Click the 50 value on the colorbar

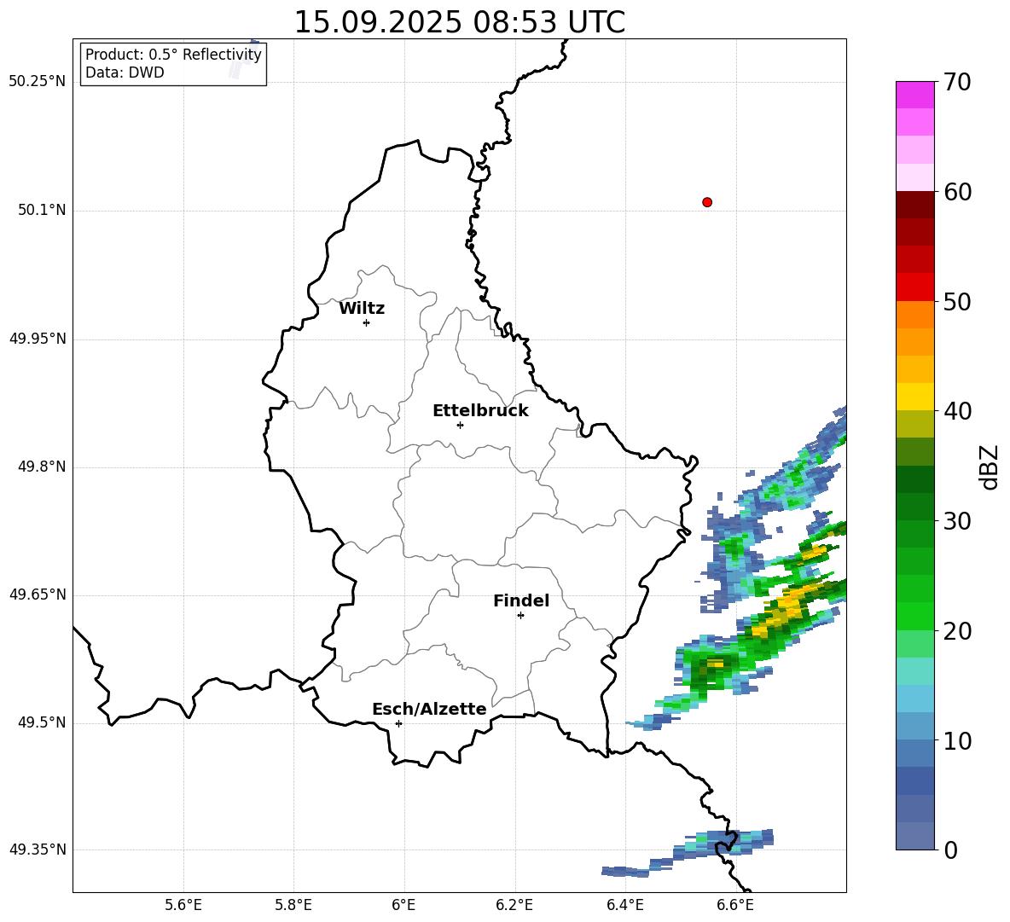(x=957, y=301)
